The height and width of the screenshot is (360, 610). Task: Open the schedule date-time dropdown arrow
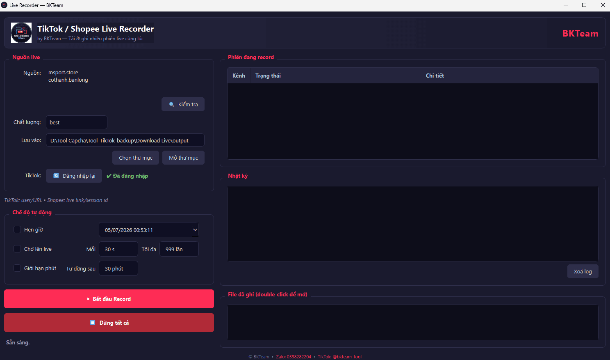point(195,230)
